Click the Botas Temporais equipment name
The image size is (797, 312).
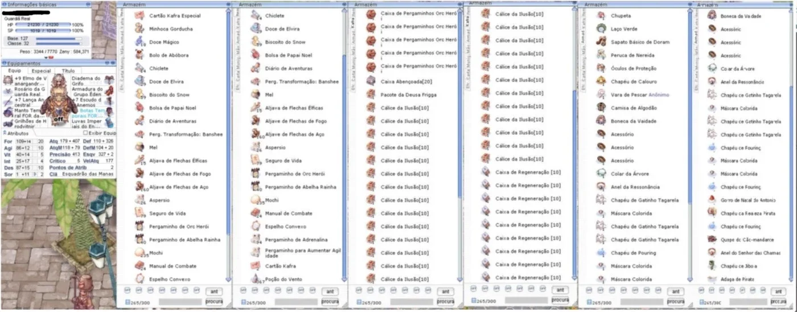89,113
